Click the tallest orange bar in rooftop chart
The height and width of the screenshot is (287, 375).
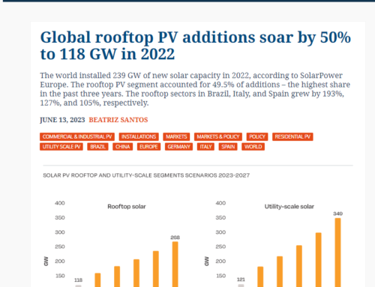coord(175,265)
